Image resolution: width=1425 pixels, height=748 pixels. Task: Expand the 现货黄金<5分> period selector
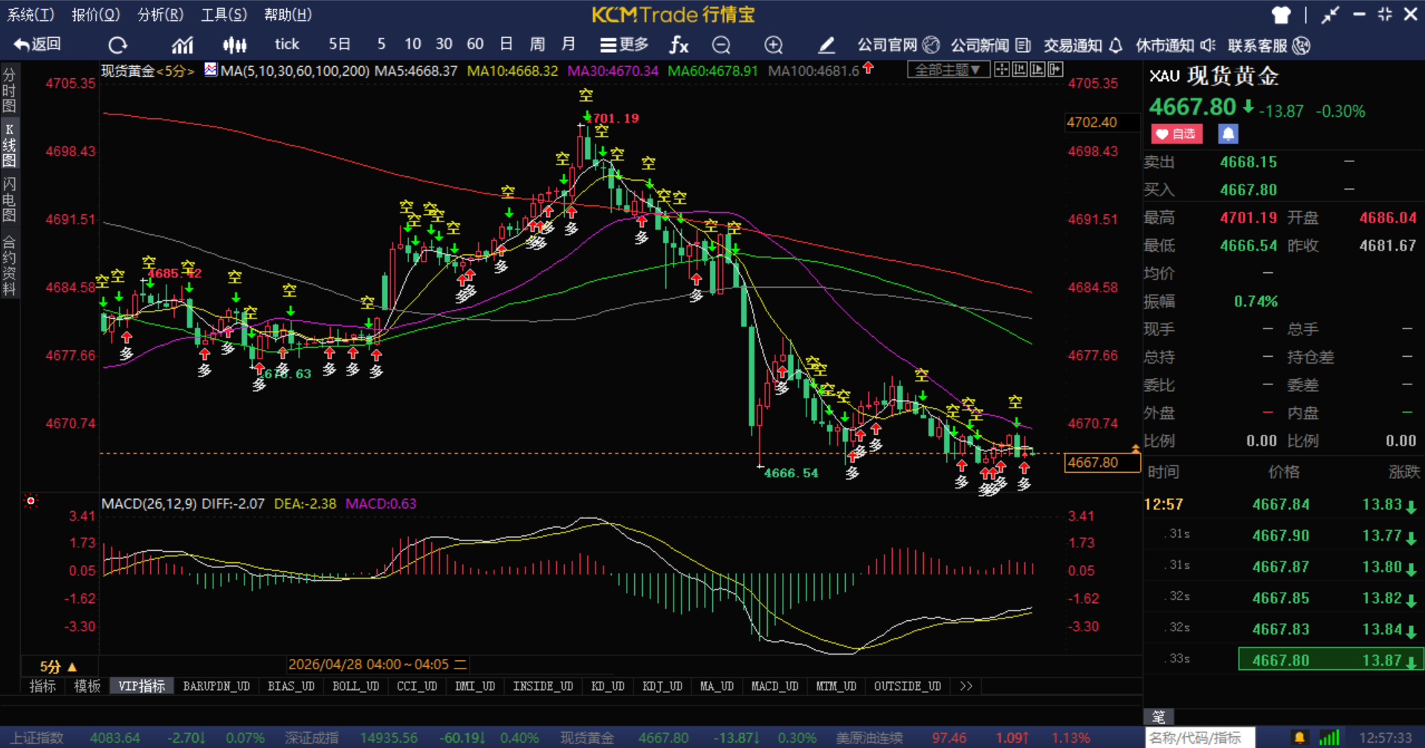point(148,71)
